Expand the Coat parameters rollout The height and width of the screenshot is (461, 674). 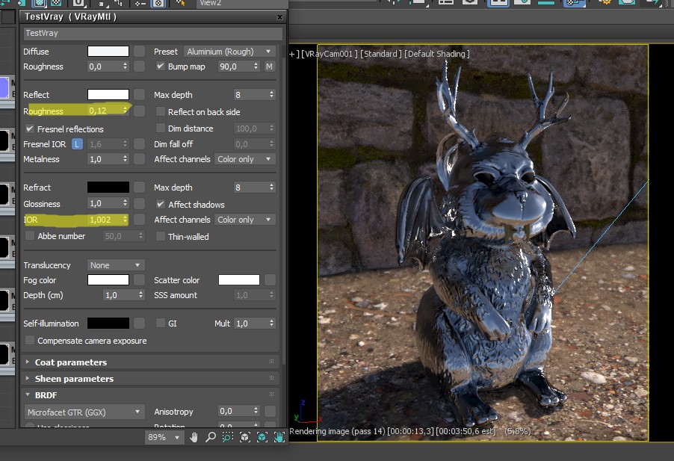[150, 362]
